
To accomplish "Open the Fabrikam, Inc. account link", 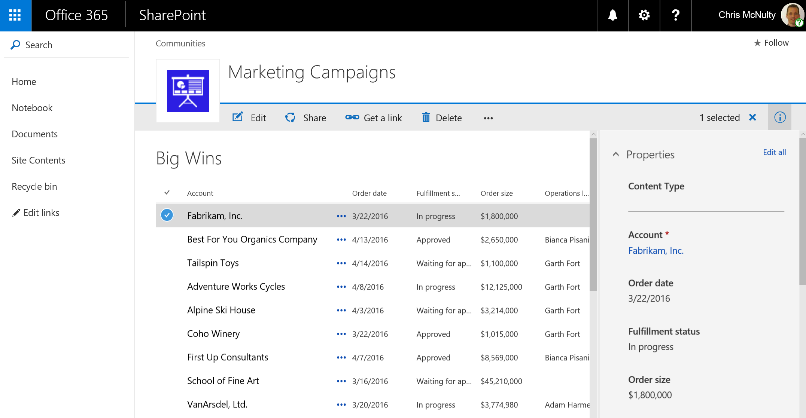I will 656,250.
